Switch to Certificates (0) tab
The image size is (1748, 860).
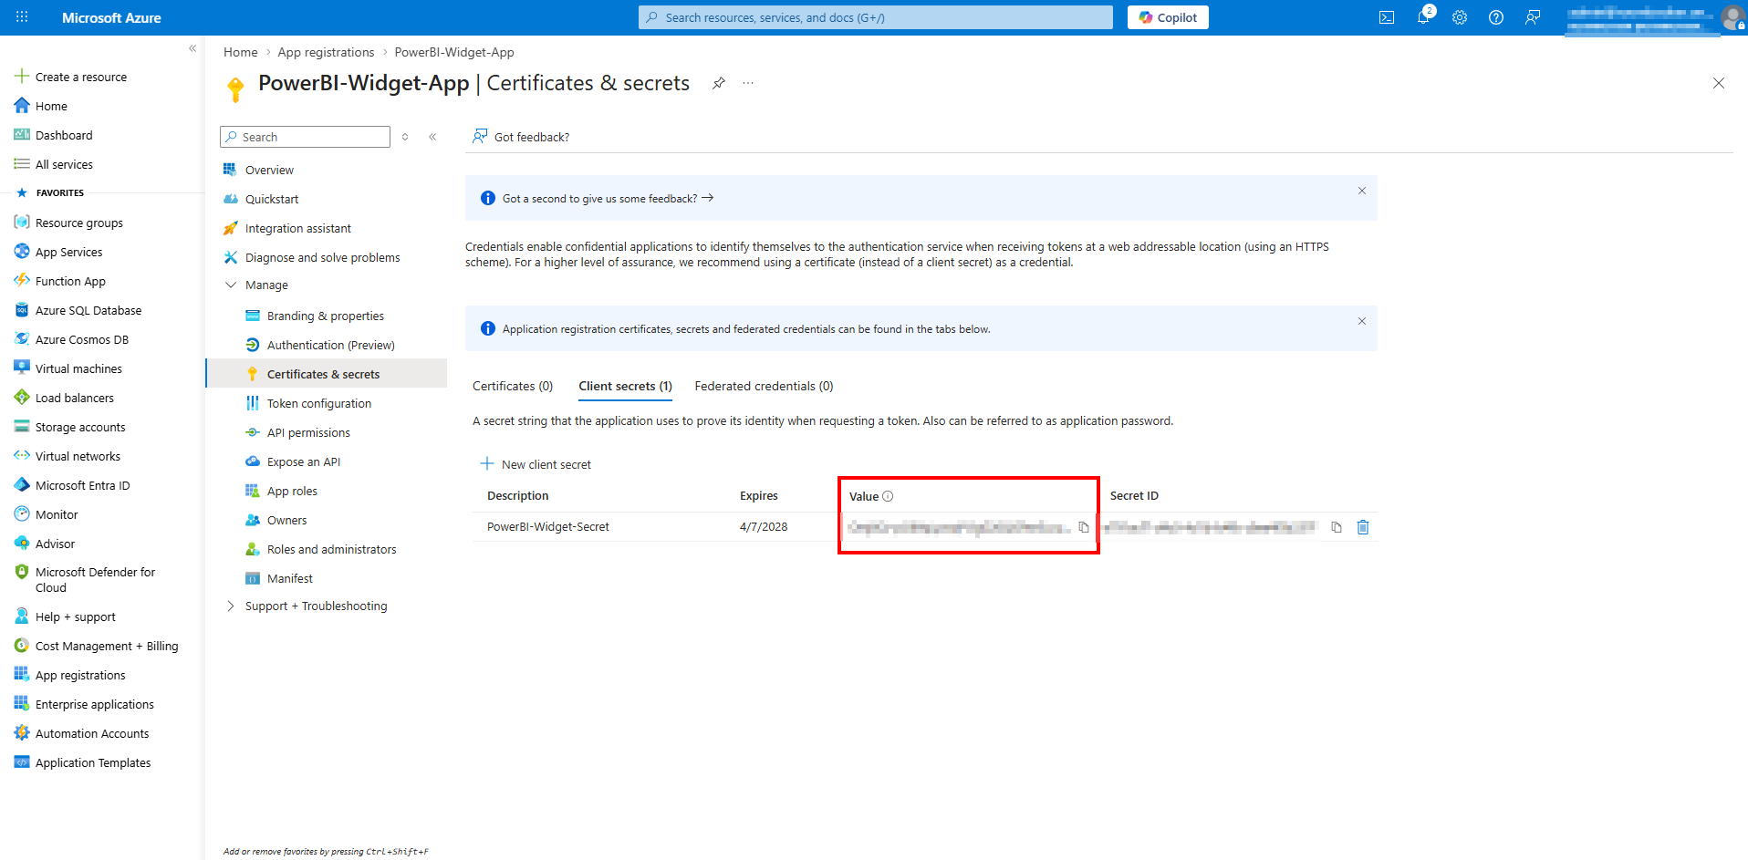point(513,387)
